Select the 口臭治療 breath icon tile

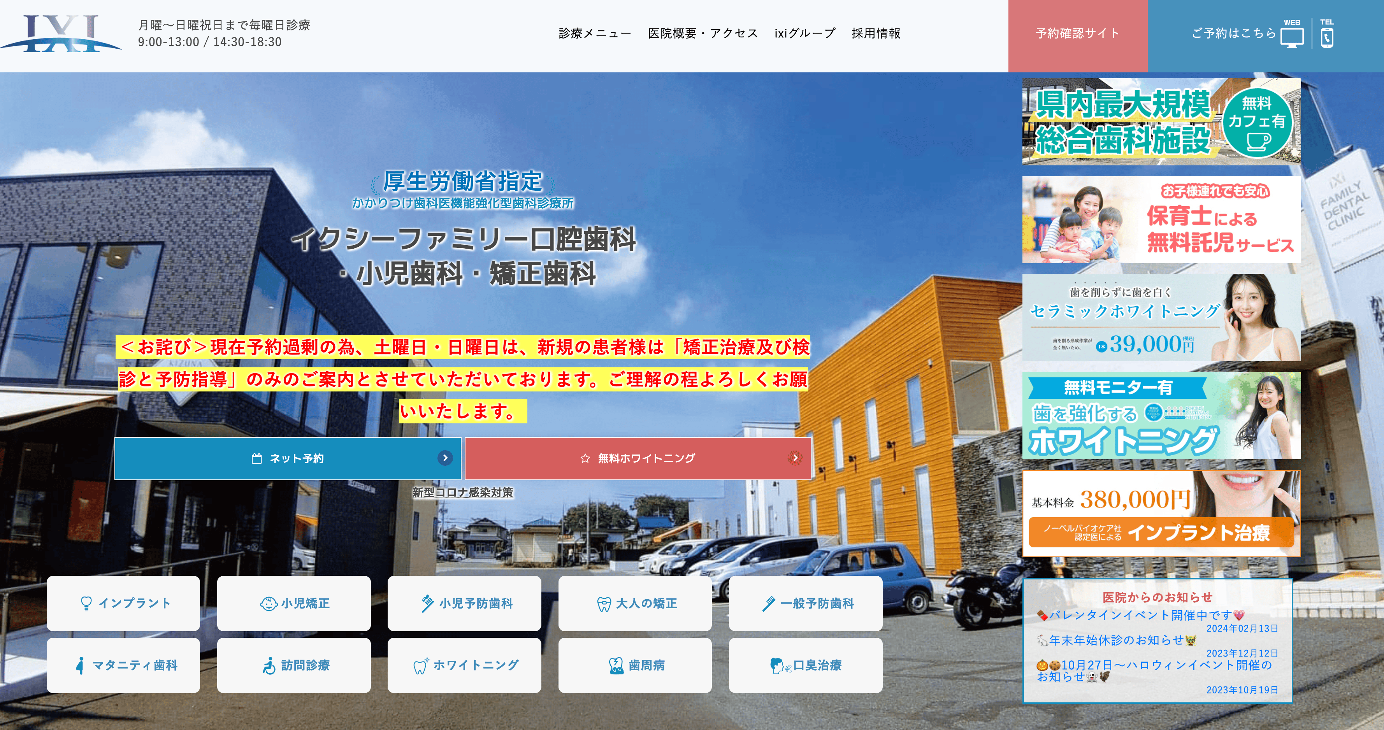pyautogui.click(x=805, y=665)
